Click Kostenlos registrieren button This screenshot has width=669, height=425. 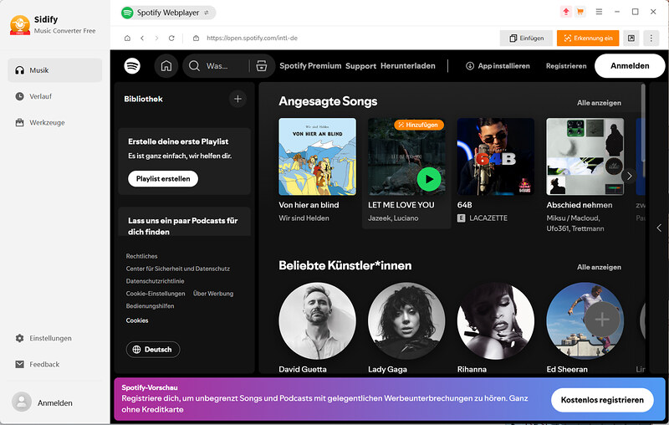(x=602, y=400)
